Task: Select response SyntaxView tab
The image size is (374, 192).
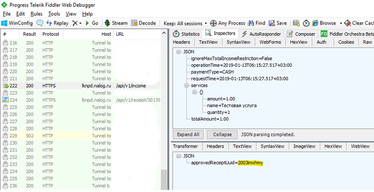Action: point(273,146)
